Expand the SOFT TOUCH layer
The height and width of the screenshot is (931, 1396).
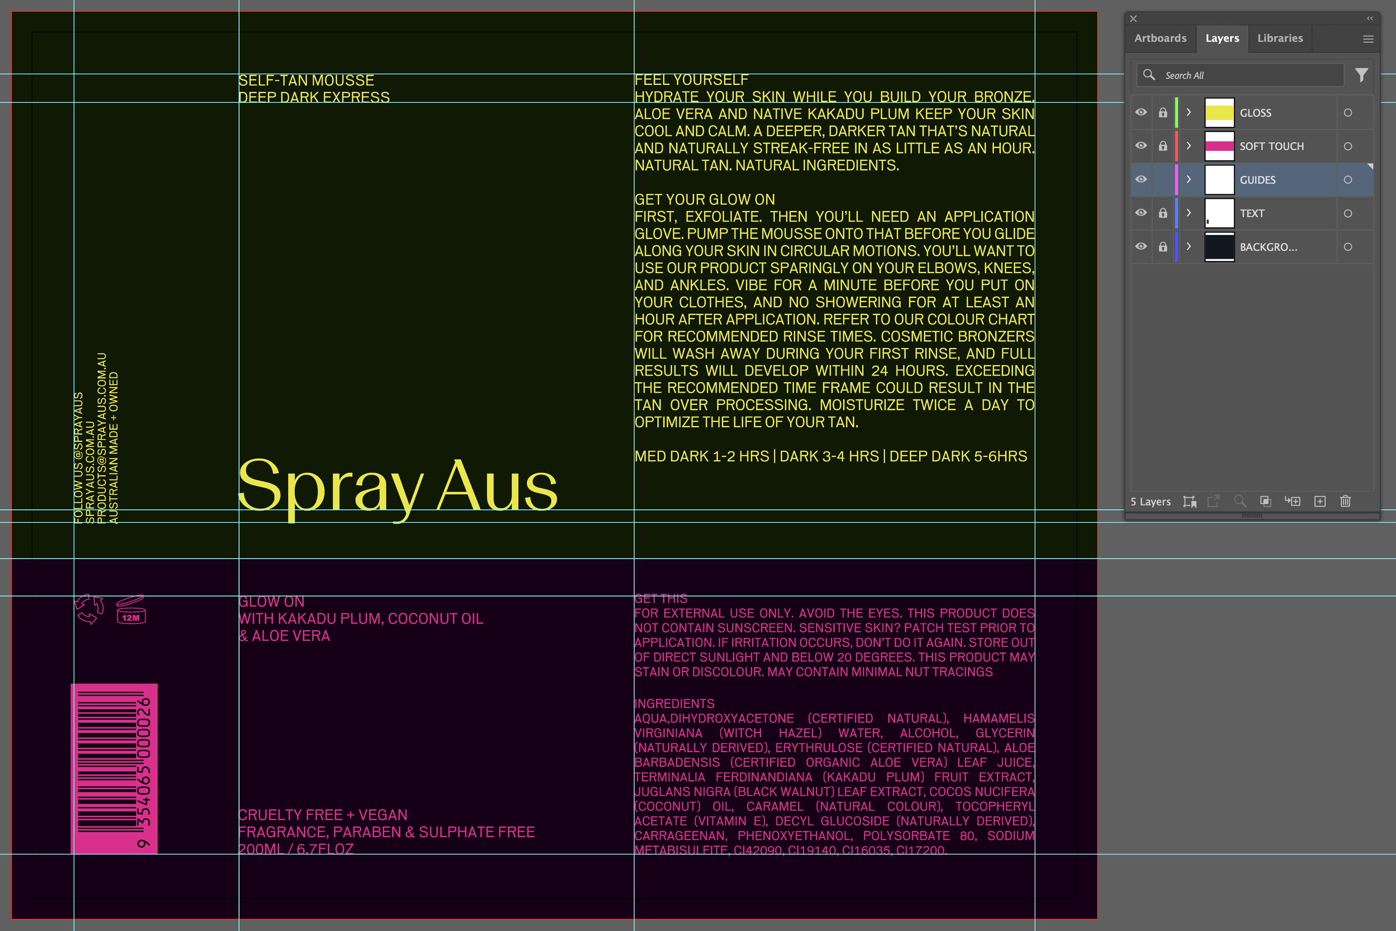[1188, 146]
